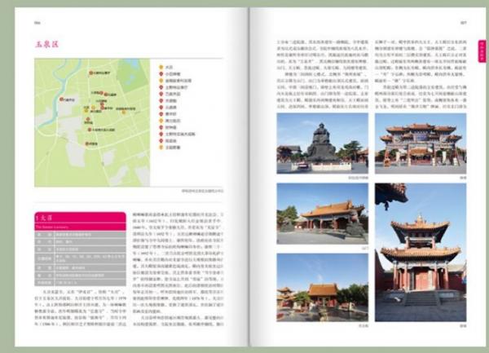Viewport: 489px width, 353px height.
Task: Click the first gray row in info table
Action: click(77, 235)
